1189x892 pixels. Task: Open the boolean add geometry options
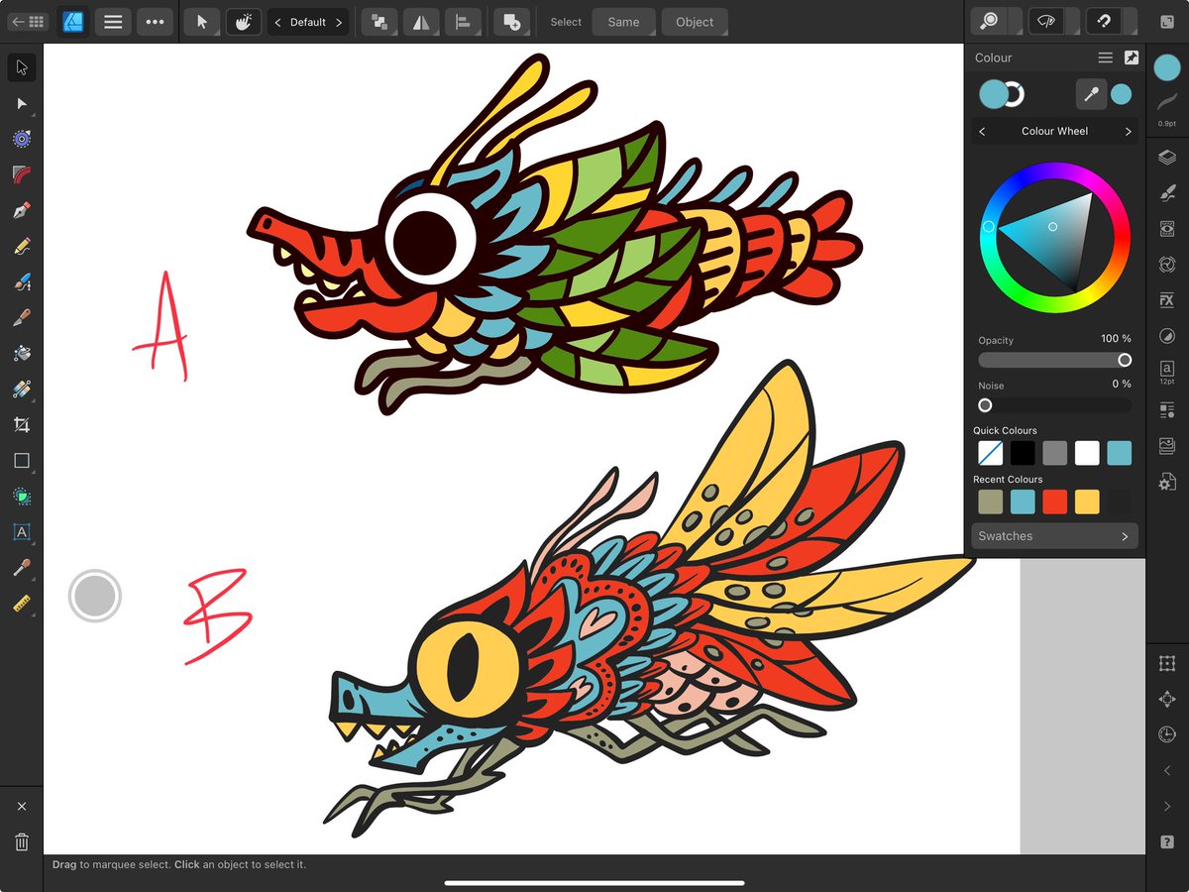[511, 21]
